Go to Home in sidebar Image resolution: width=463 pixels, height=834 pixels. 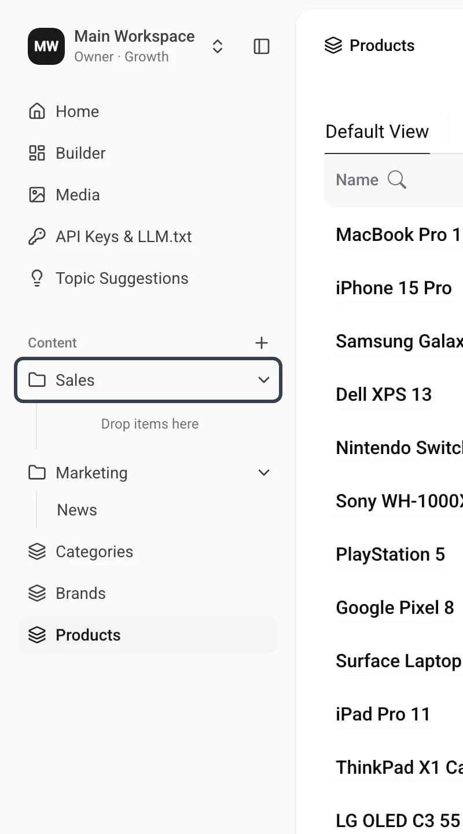tap(148, 111)
